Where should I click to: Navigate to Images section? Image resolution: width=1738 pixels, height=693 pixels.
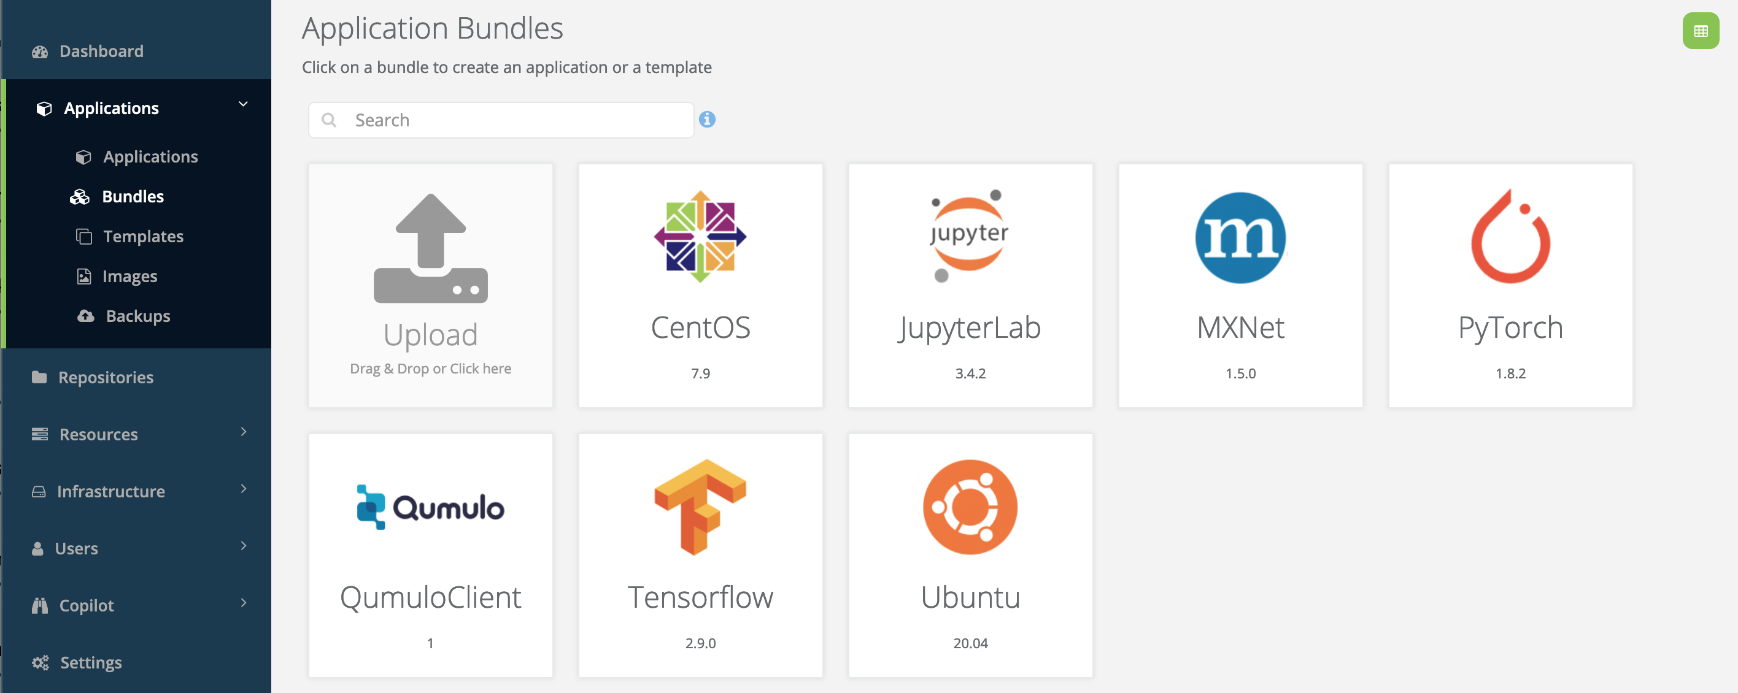(x=129, y=275)
